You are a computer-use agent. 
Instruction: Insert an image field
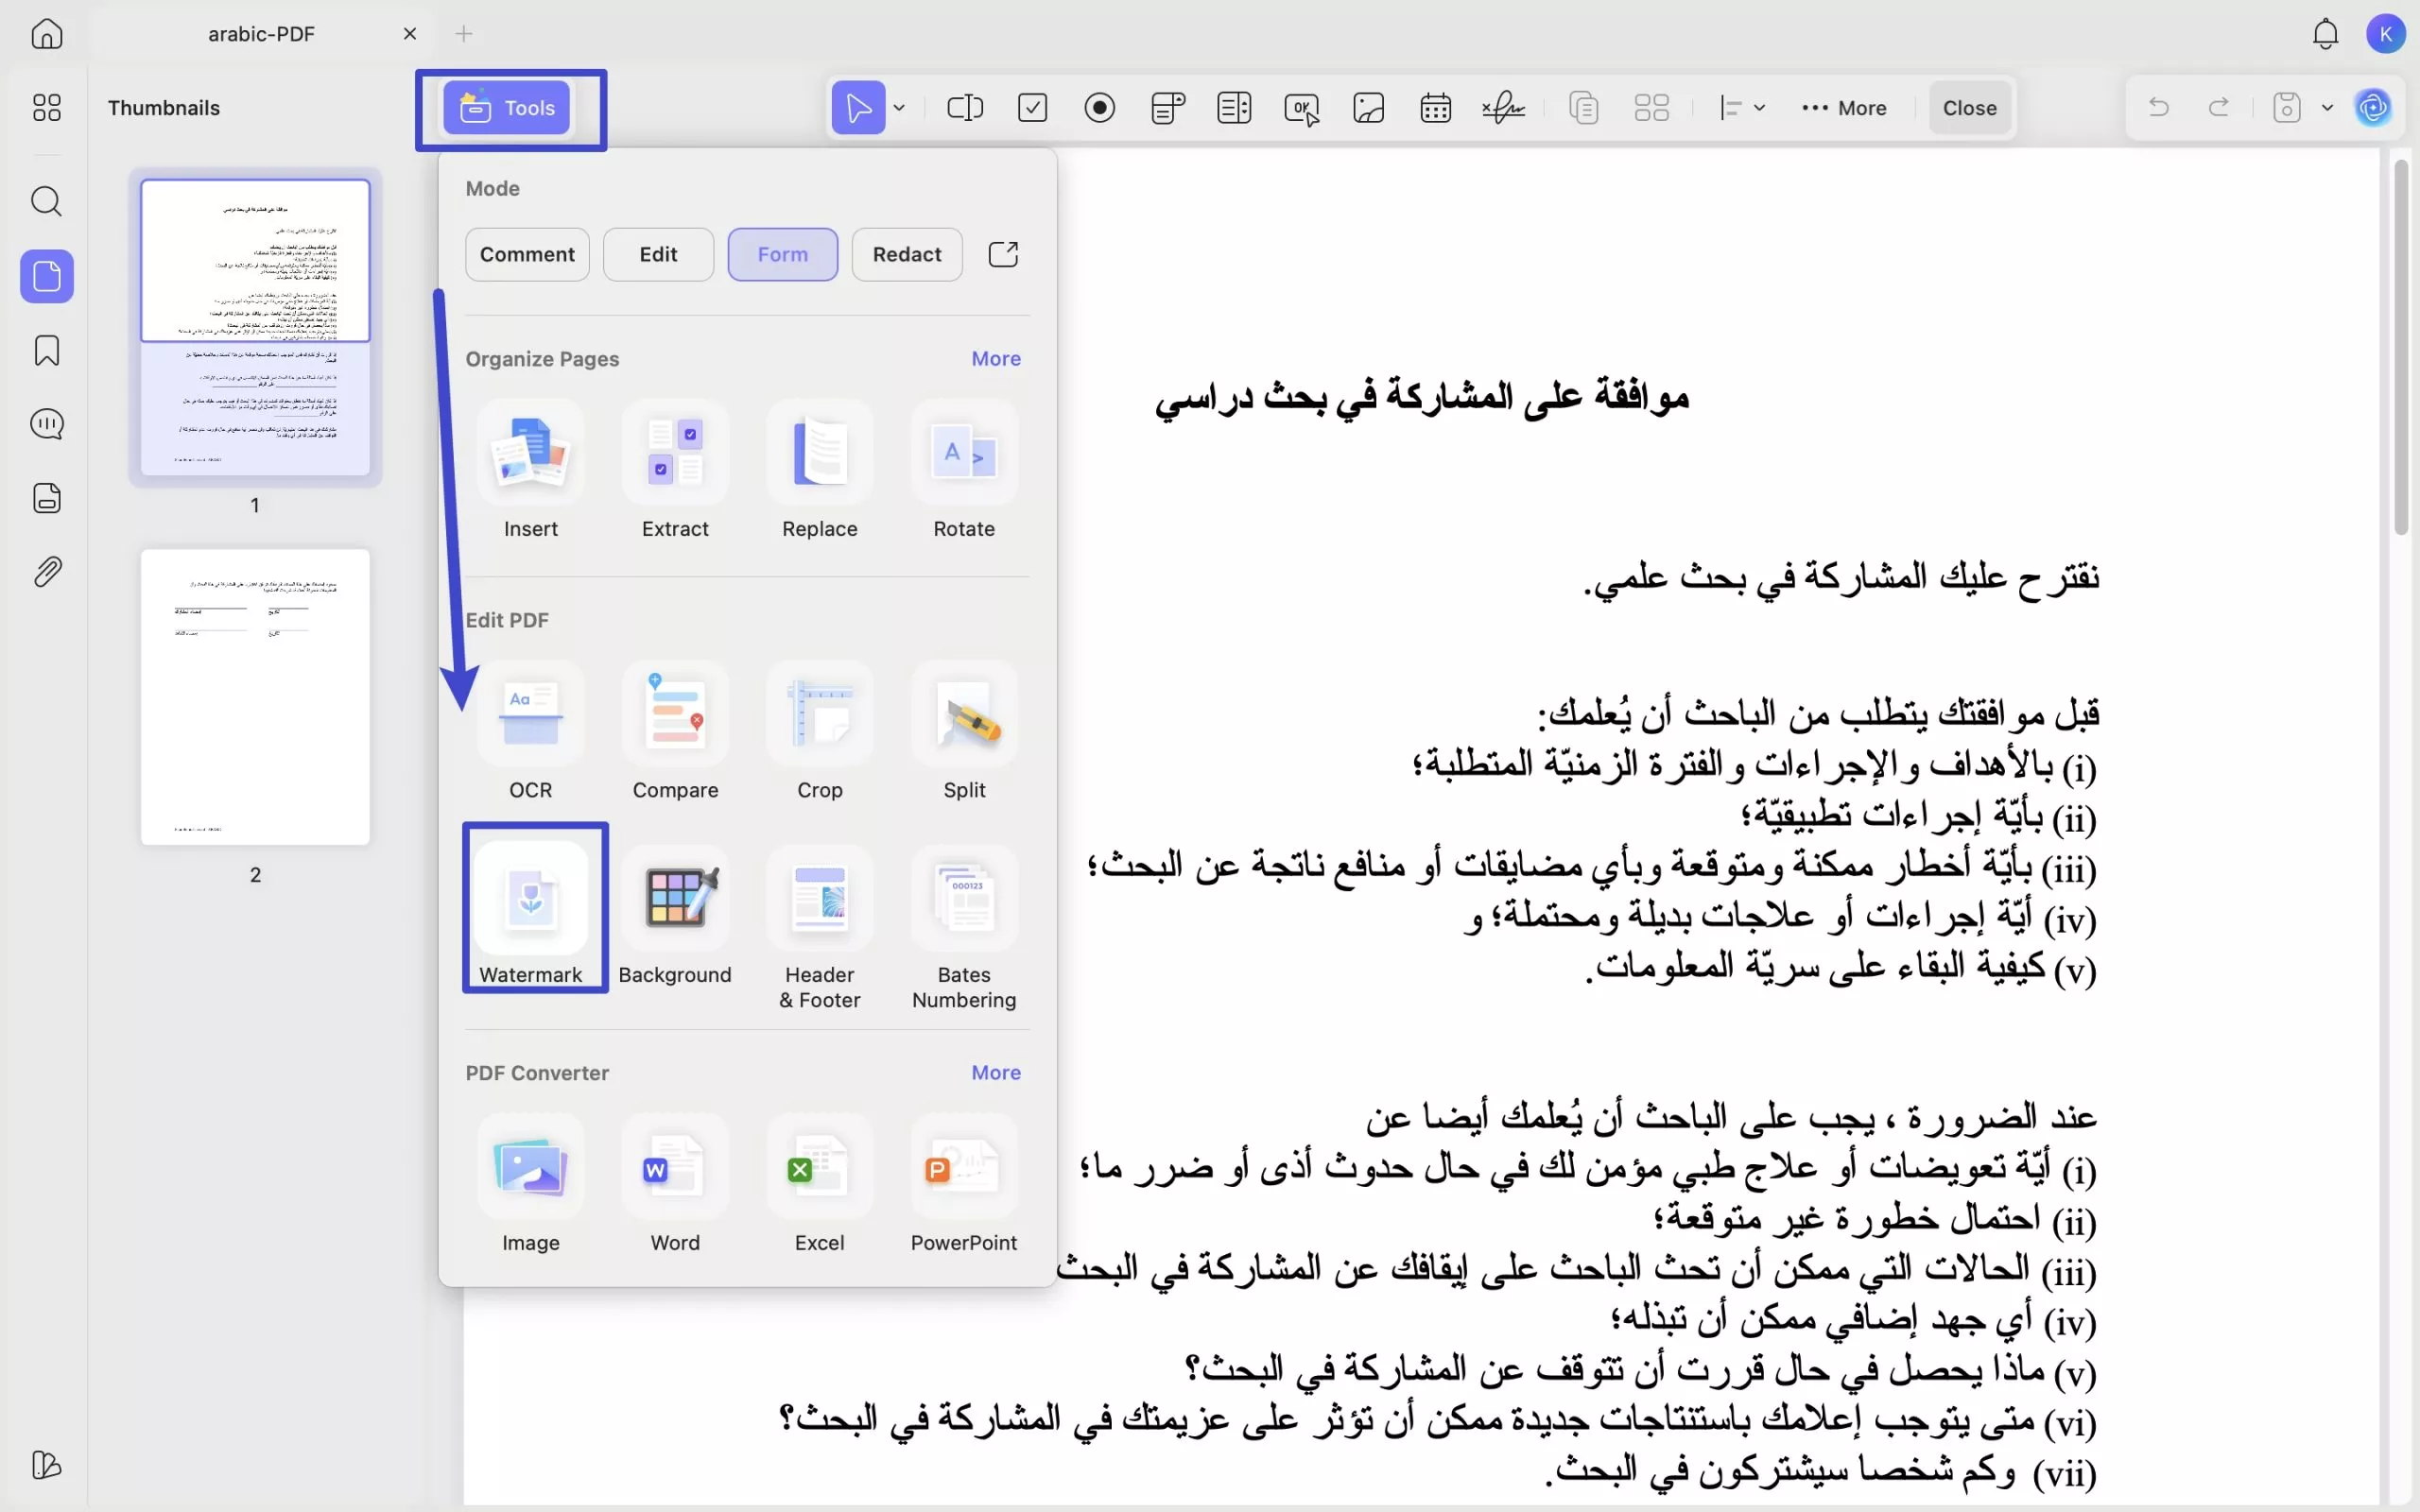[1368, 107]
